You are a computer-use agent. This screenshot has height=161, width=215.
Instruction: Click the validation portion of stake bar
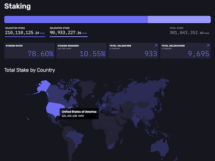coord(76,19)
